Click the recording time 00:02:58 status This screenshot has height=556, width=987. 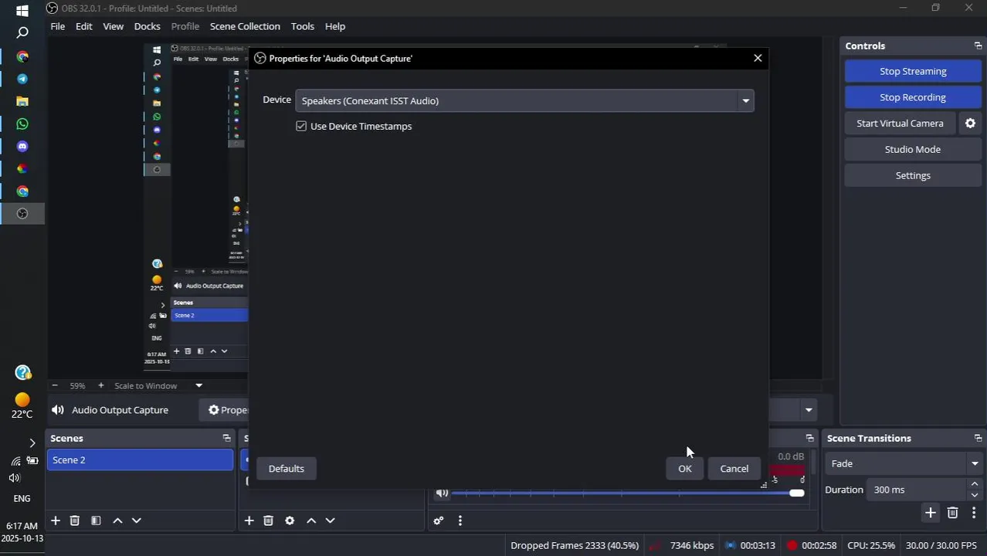click(x=819, y=546)
